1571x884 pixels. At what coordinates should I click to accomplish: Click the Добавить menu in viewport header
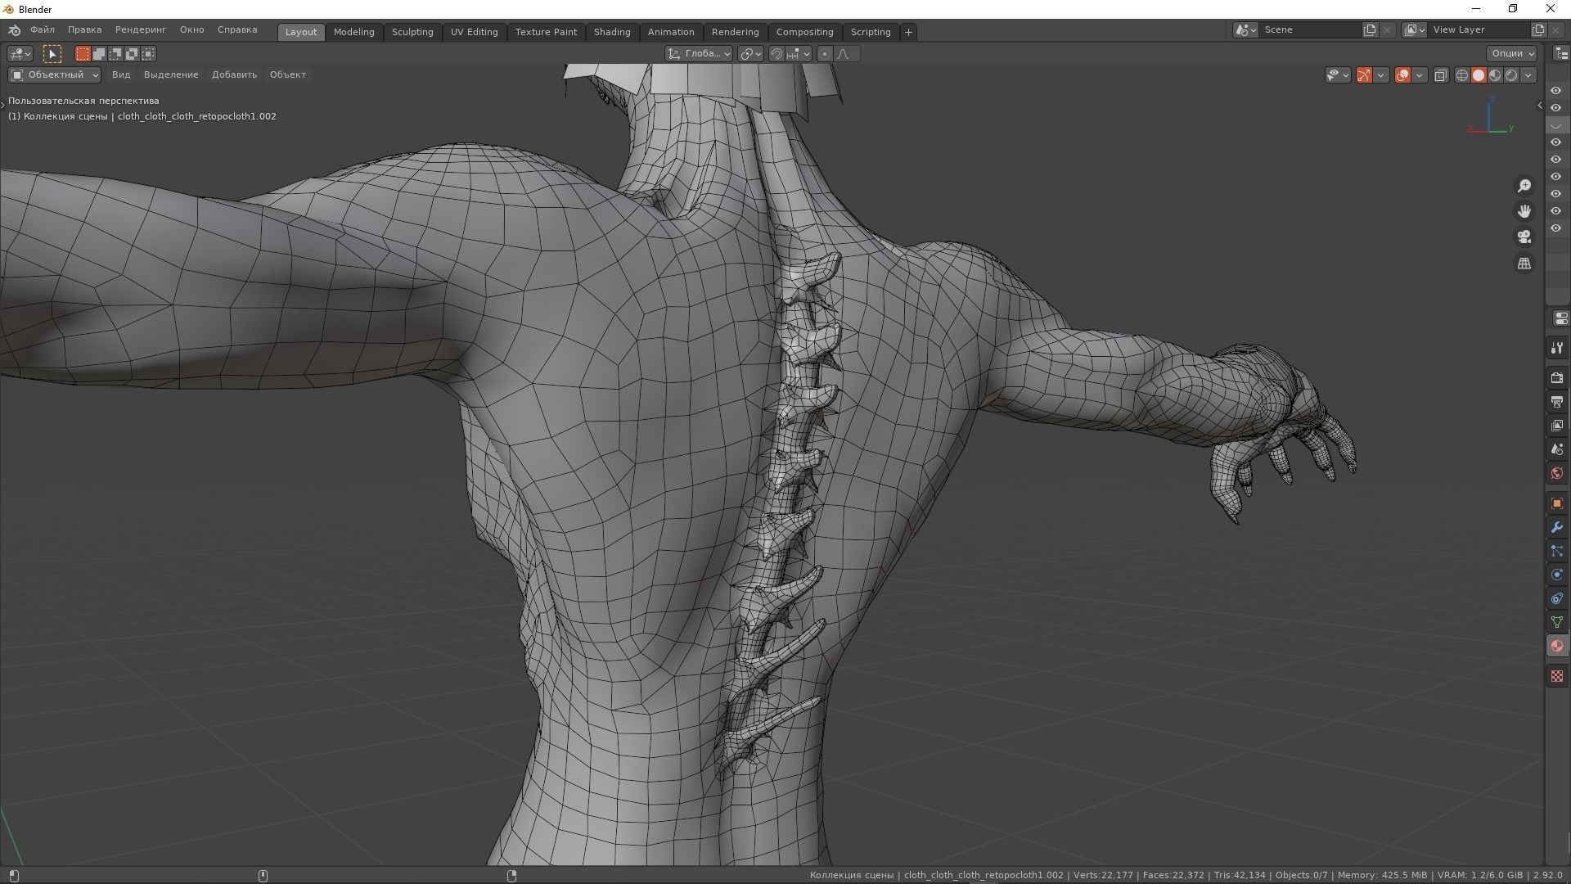click(234, 74)
